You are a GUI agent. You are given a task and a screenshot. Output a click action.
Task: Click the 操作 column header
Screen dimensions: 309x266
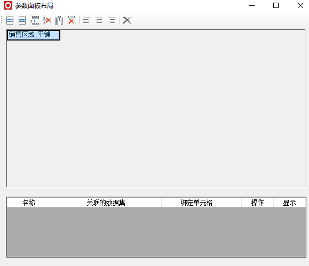[257, 203]
